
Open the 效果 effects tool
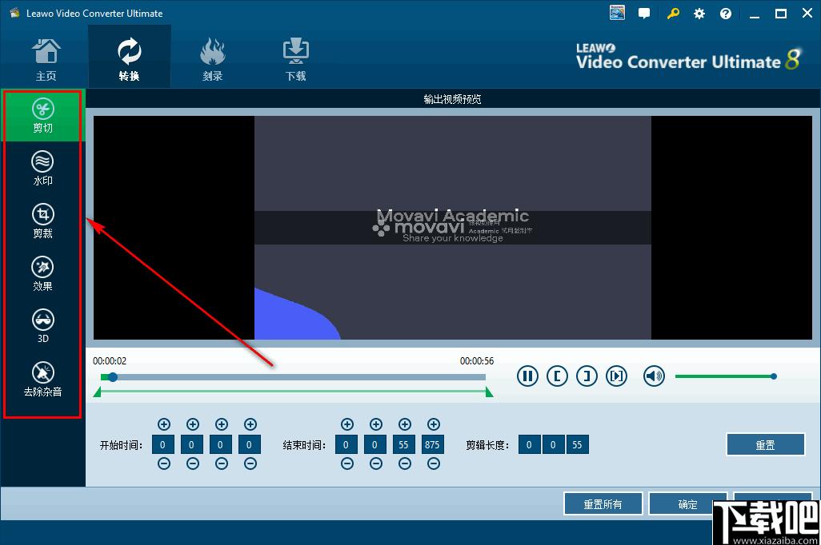click(x=43, y=274)
